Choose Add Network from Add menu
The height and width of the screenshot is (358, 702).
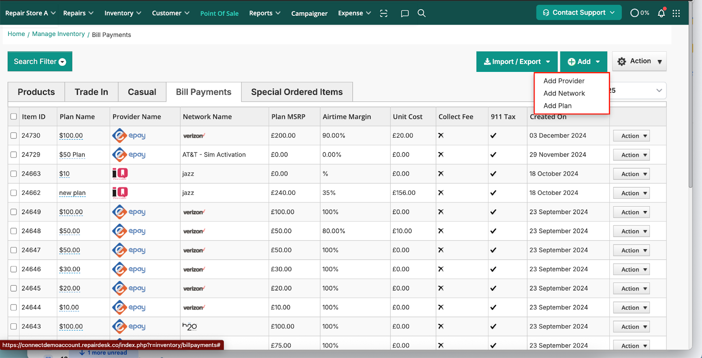click(x=564, y=93)
